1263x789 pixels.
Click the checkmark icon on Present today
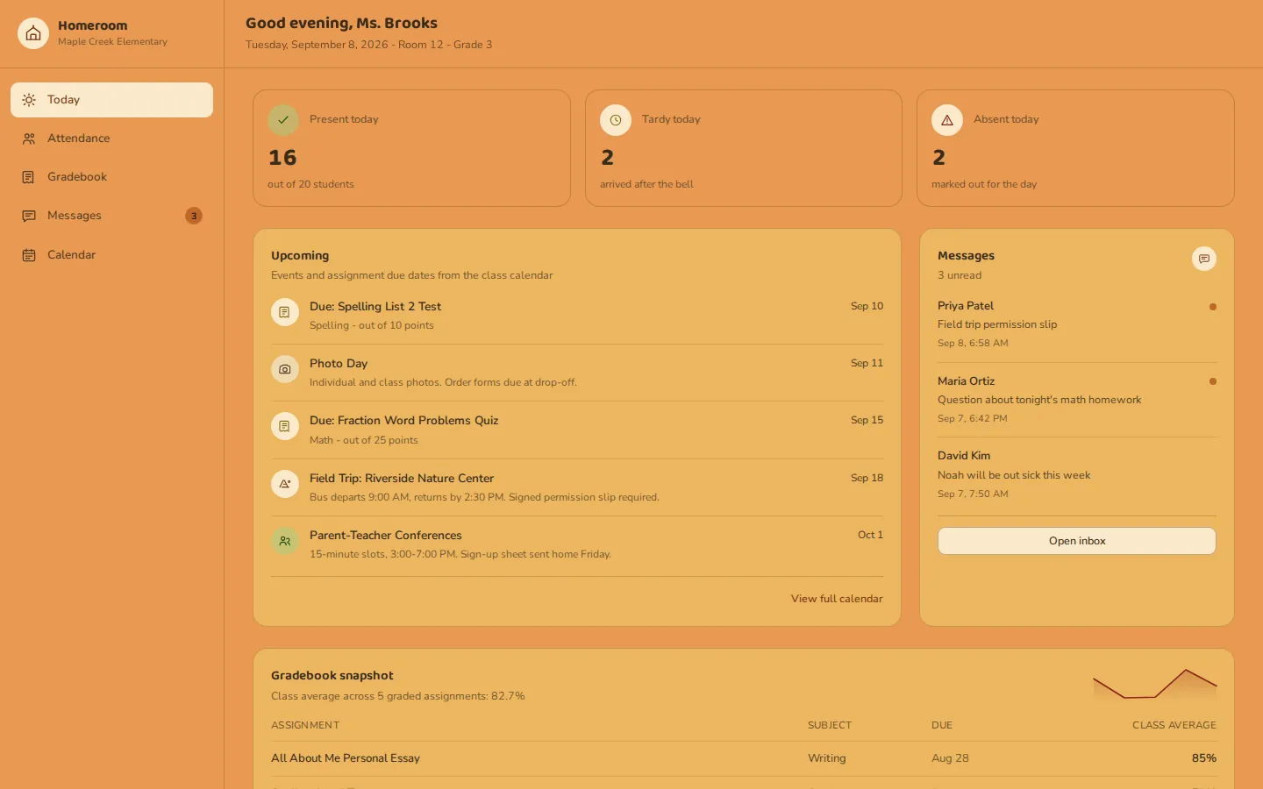coord(283,120)
